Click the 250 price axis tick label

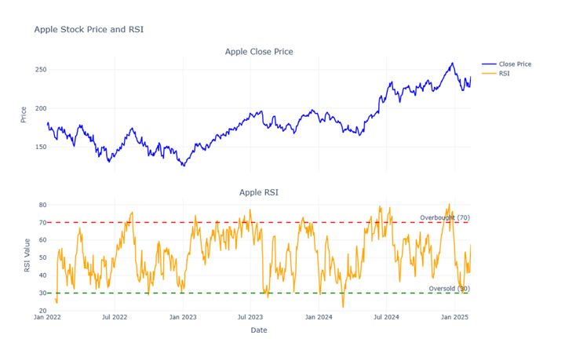[40, 70]
